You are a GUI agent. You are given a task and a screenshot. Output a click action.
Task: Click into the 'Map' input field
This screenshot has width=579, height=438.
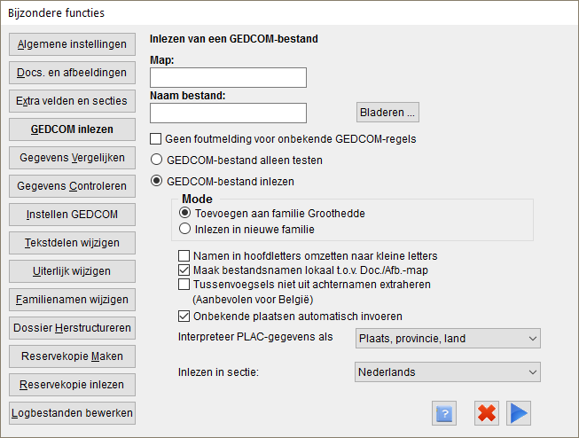coord(228,77)
